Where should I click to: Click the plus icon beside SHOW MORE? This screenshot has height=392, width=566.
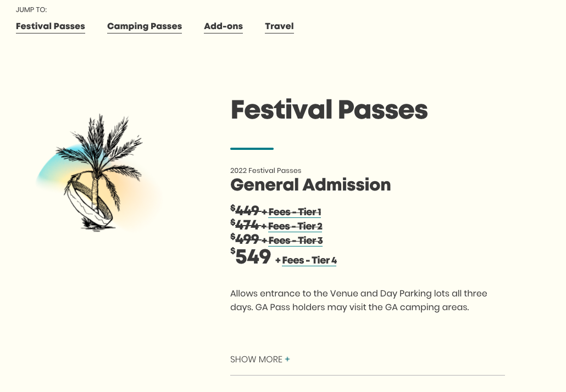287,359
